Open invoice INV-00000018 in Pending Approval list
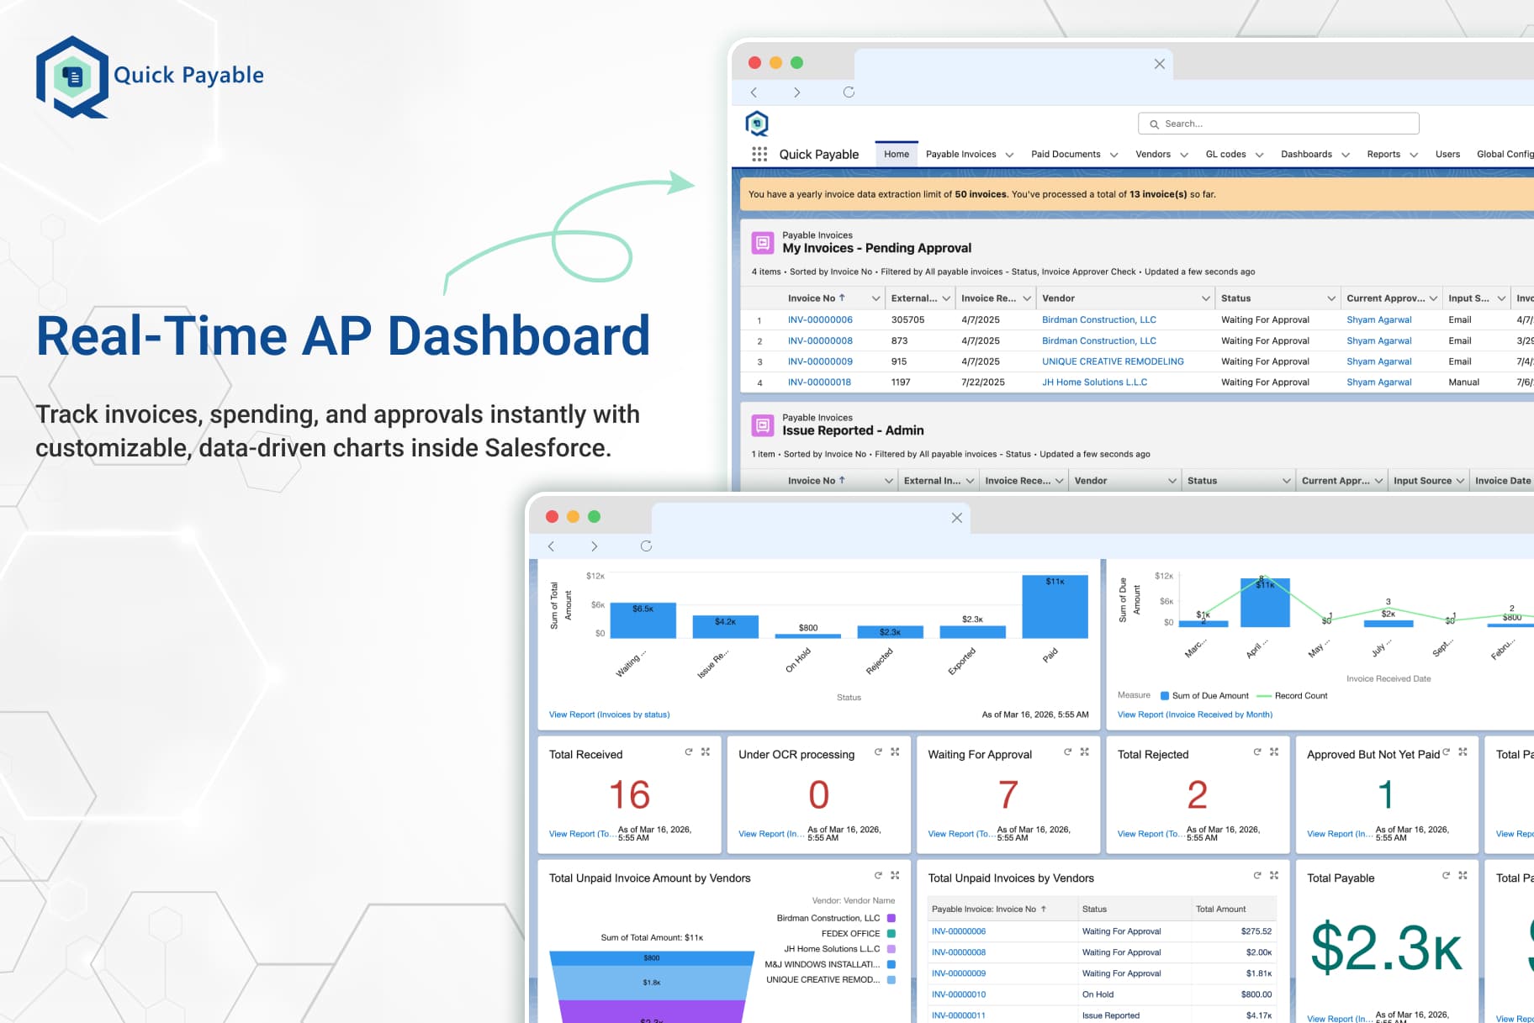The width and height of the screenshot is (1534, 1023). (x=819, y=382)
